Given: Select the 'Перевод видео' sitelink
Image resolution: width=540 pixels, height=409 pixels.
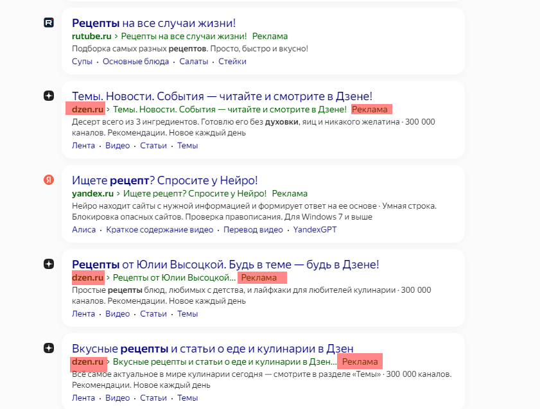Looking at the screenshot, I should pos(253,230).
